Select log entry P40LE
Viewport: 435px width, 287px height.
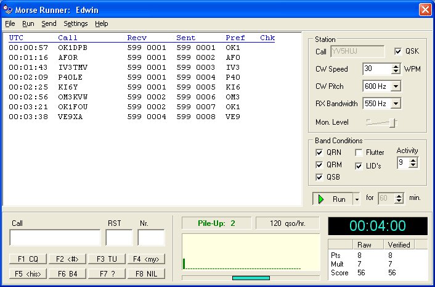[x=125, y=77]
